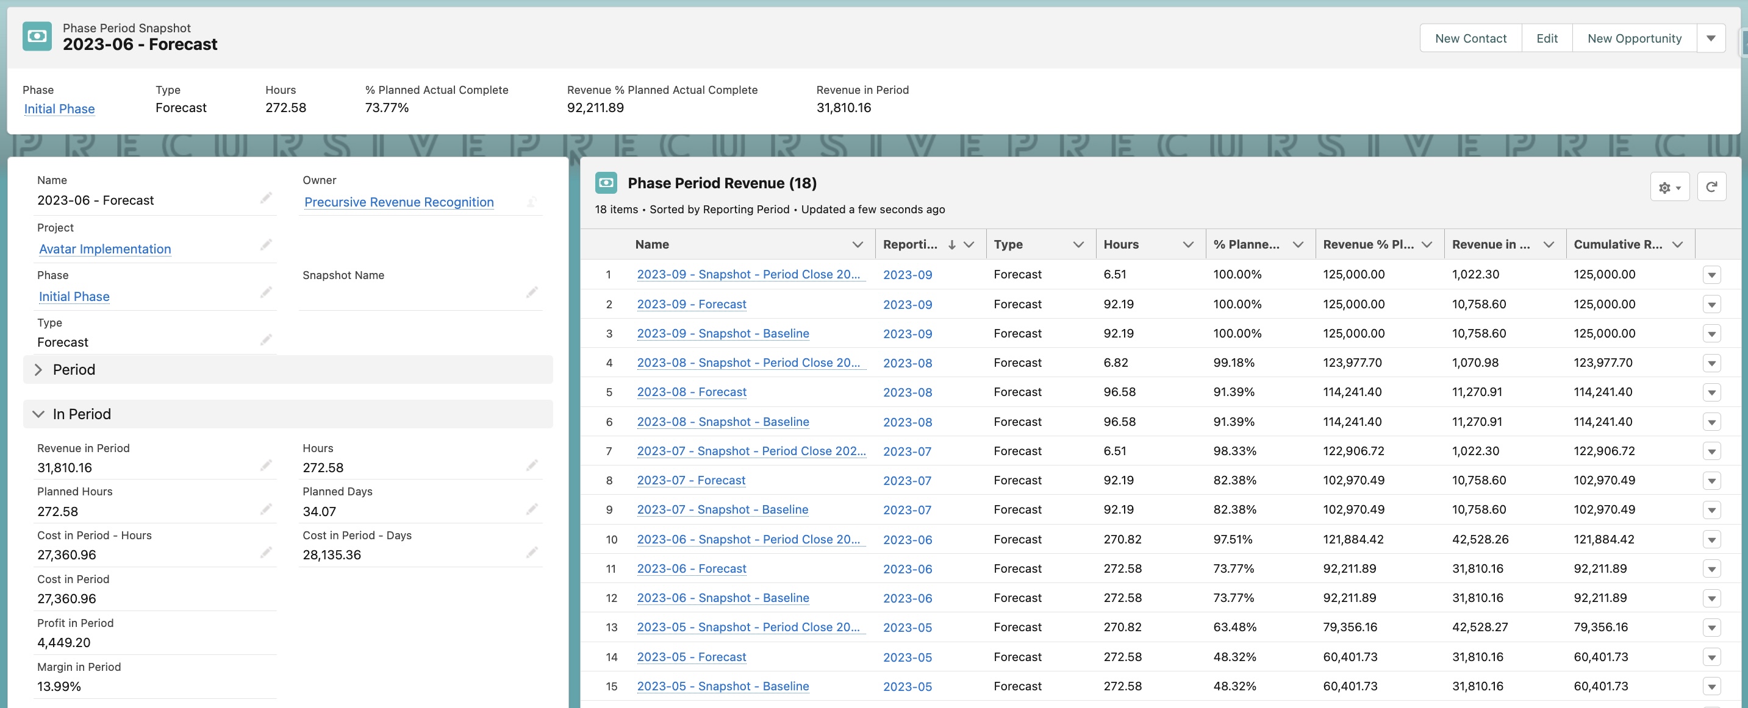Screen dimensions: 1748x708
Task: Click the sort arrow on Reporting Period column
Action: [951, 244]
